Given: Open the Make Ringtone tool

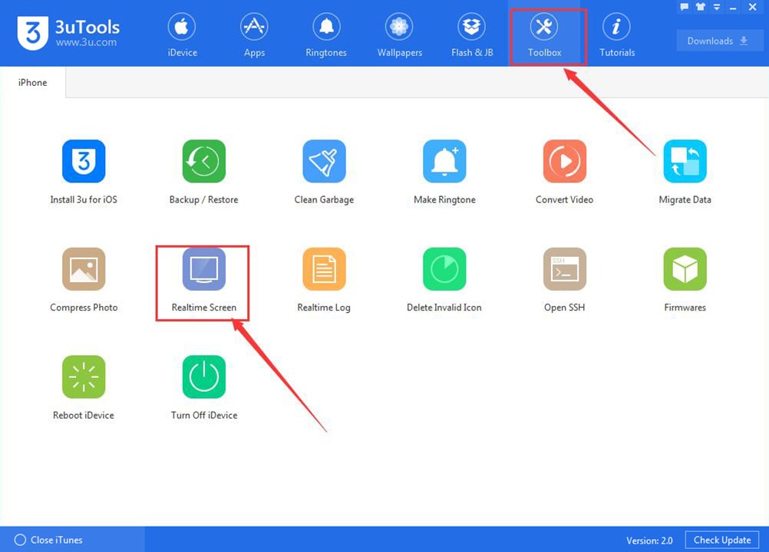Looking at the screenshot, I should 444,161.
